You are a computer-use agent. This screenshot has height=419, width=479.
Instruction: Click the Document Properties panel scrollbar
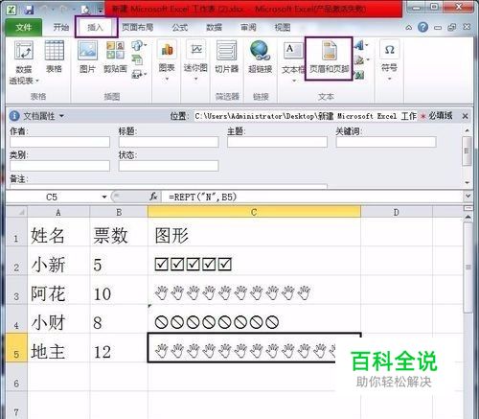click(x=467, y=151)
